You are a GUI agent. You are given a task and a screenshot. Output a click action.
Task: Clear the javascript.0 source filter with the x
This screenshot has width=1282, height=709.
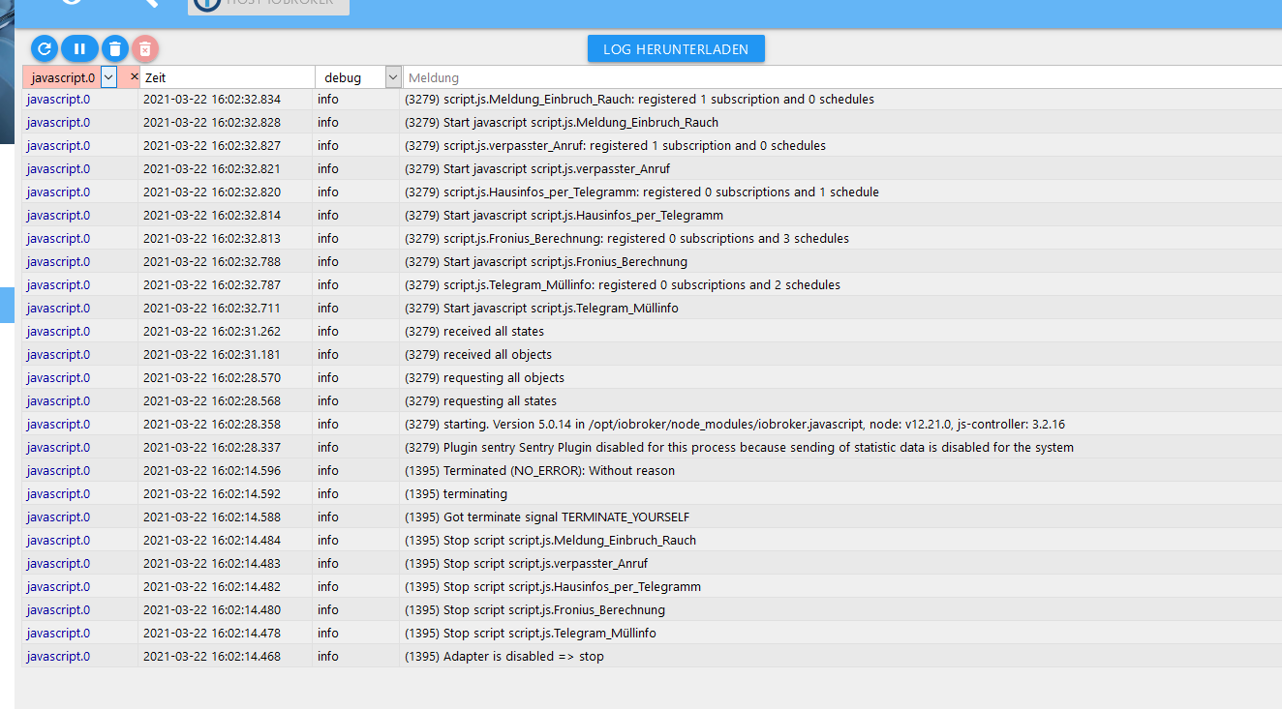(x=134, y=76)
